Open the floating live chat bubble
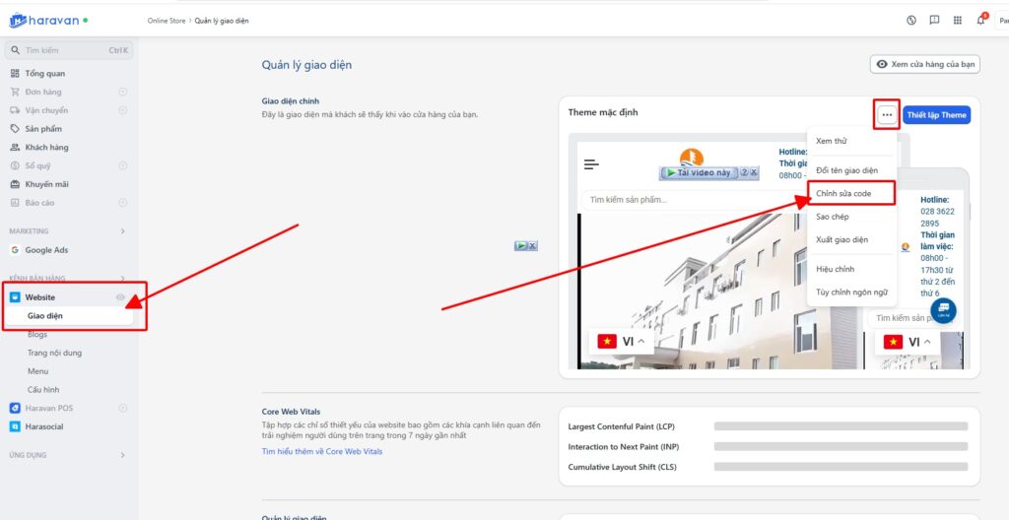The image size is (1009, 520). pyautogui.click(x=943, y=310)
